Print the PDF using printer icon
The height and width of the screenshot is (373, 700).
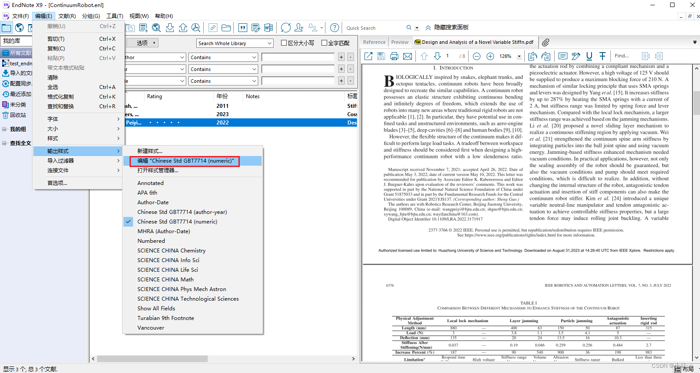click(394, 56)
